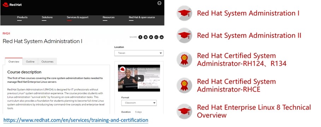This screenshot has width=321, height=127.
Task: Click graduation cap icon beside System Administration II
Action: tap(184, 35)
